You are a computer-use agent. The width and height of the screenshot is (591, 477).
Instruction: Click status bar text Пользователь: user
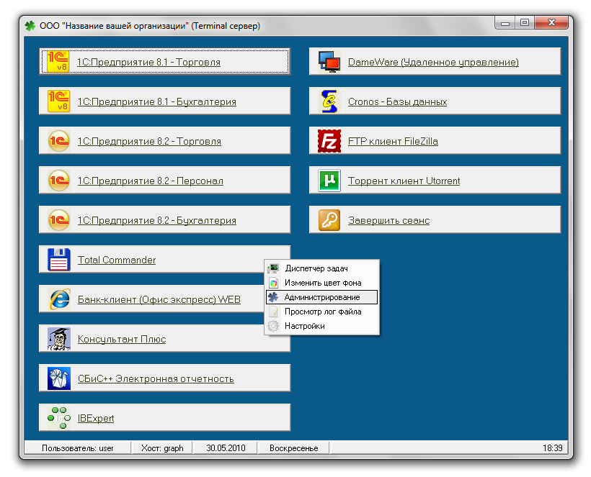77,448
